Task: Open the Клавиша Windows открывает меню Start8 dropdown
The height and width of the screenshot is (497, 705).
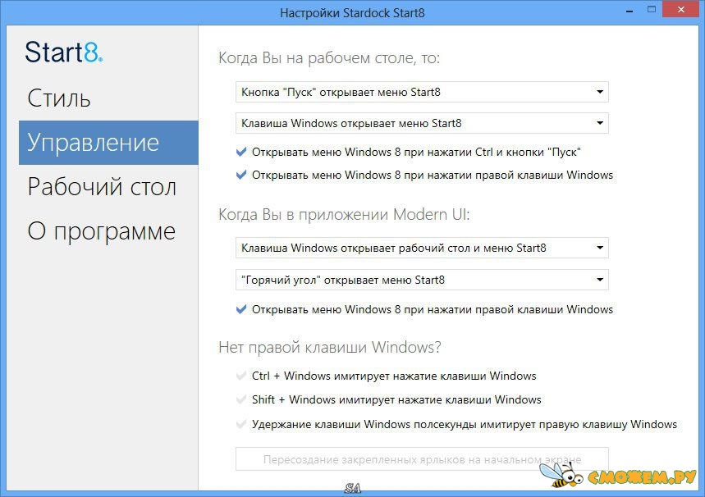Action: pos(422,123)
